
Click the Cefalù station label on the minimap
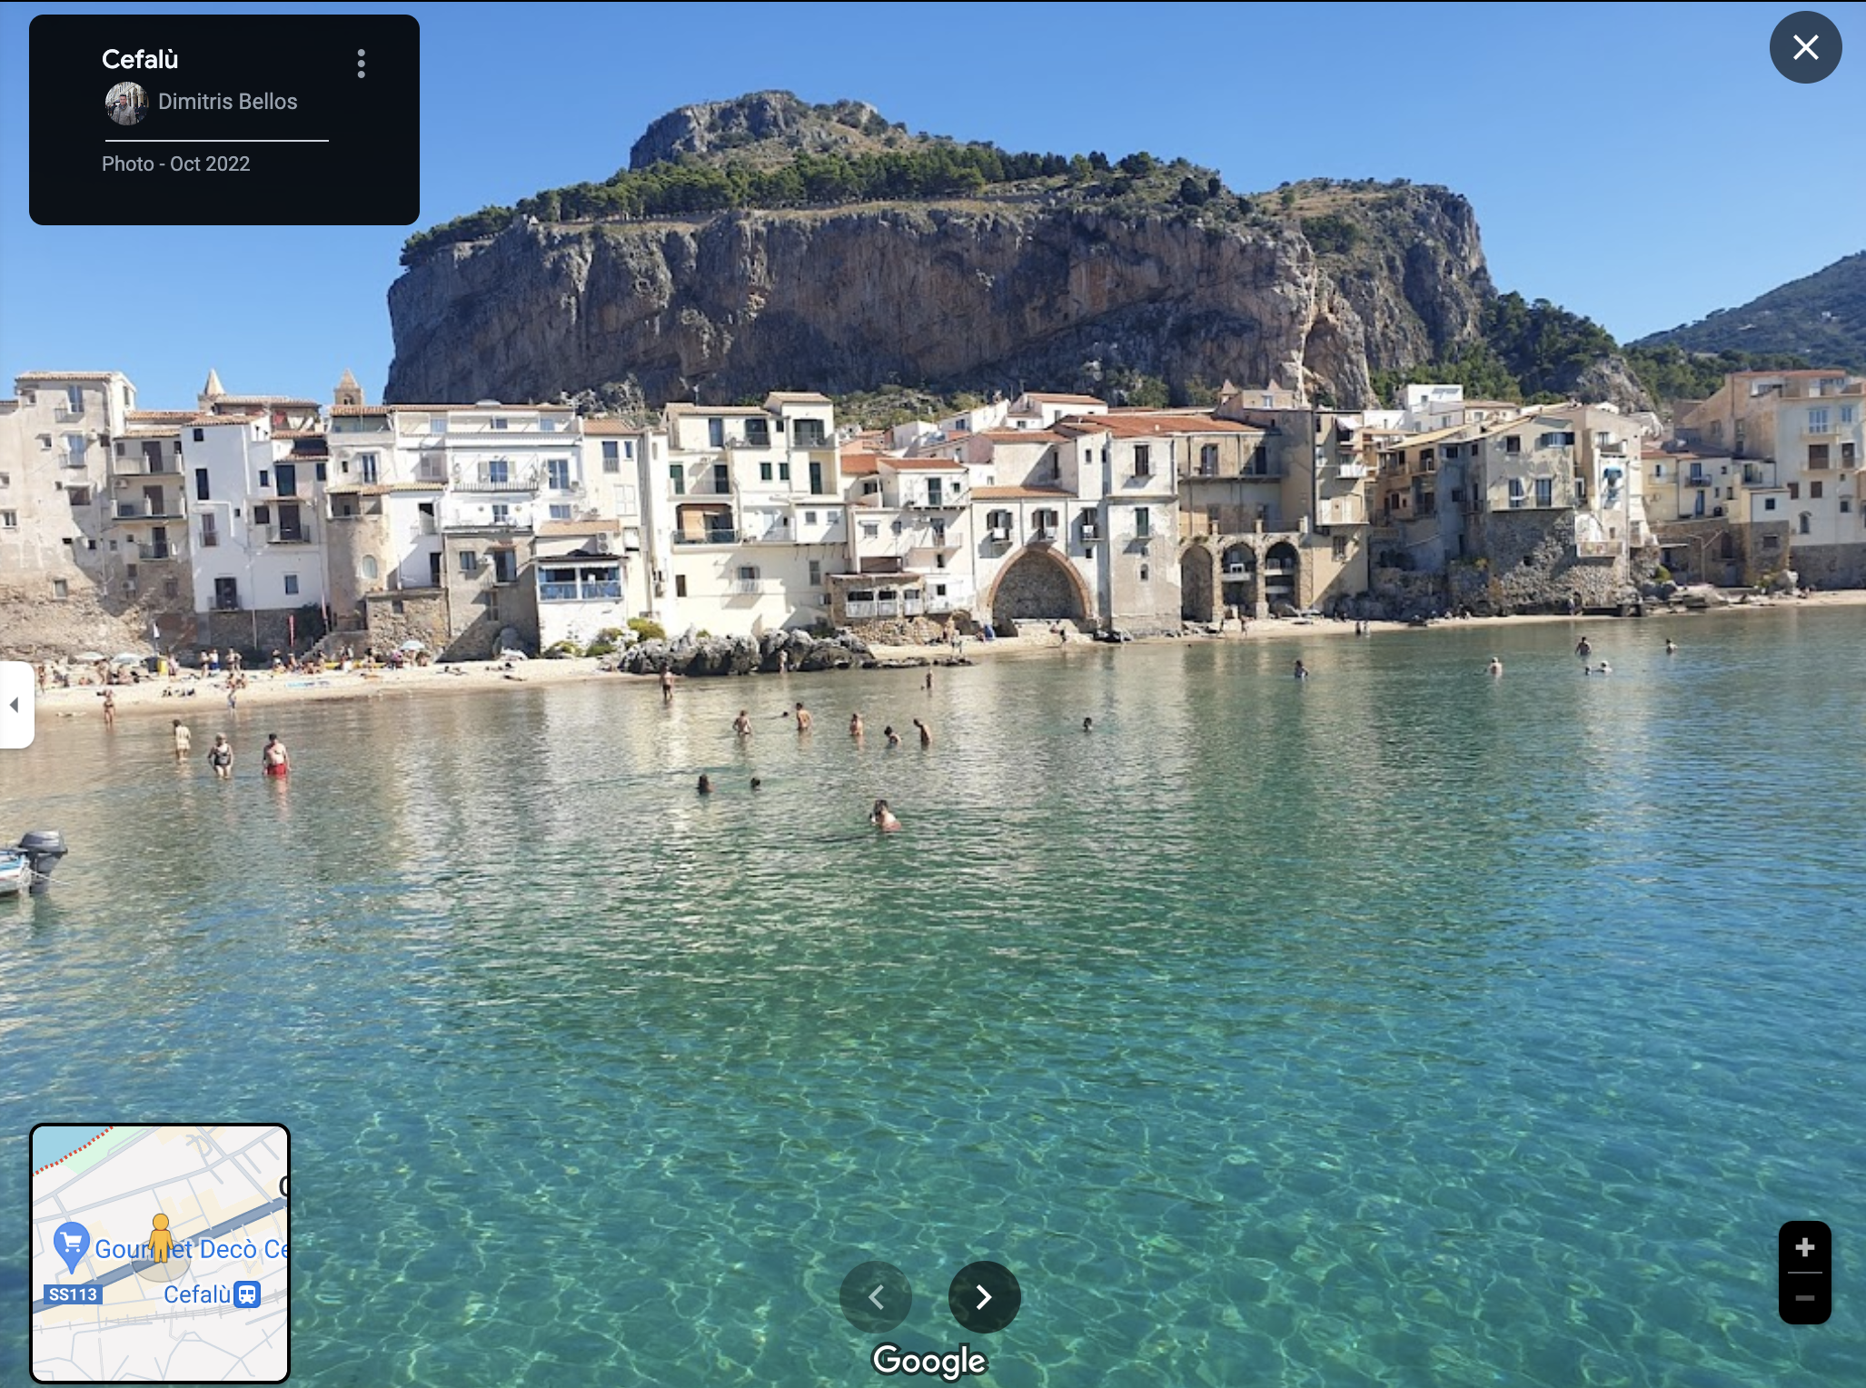(x=196, y=1294)
